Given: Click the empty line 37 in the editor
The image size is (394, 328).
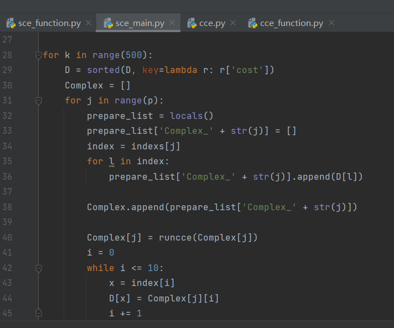Looking at the screenshot, I should coord(216,192).
